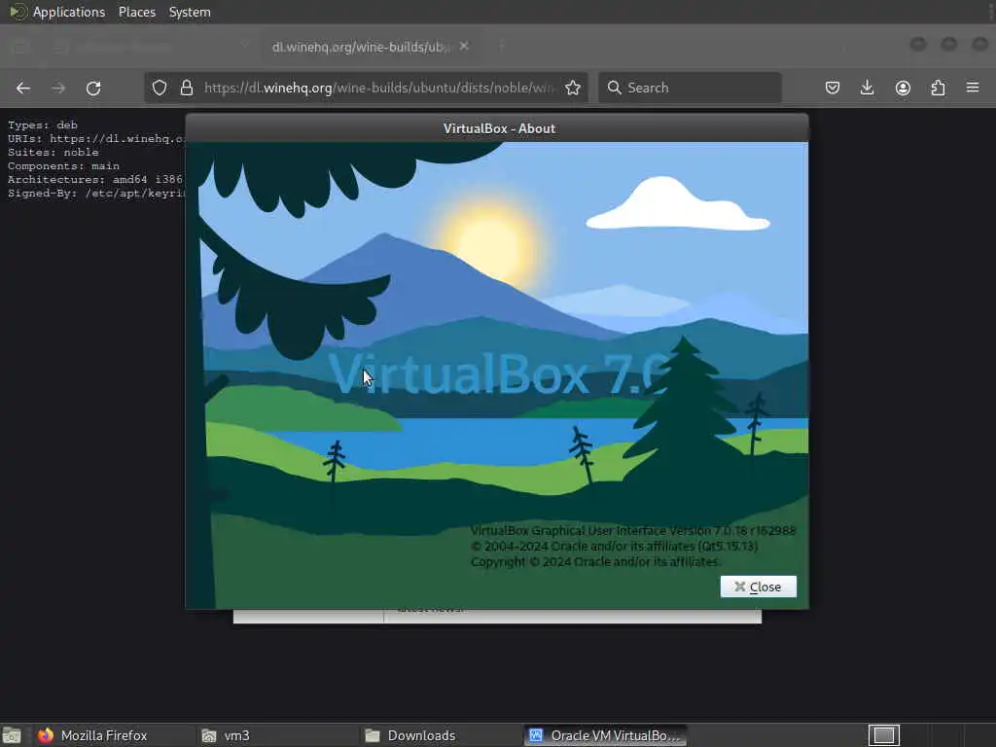
Task: Click the show desktop icon in taskbar
Action: (12, 735)
